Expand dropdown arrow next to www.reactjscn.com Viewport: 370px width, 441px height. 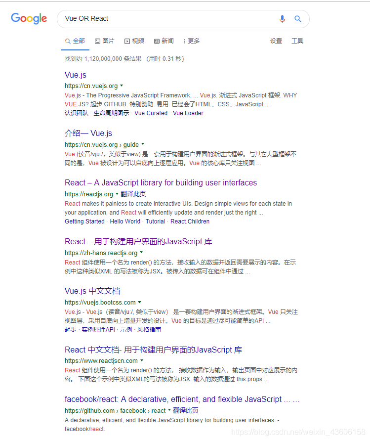[142, 360]
